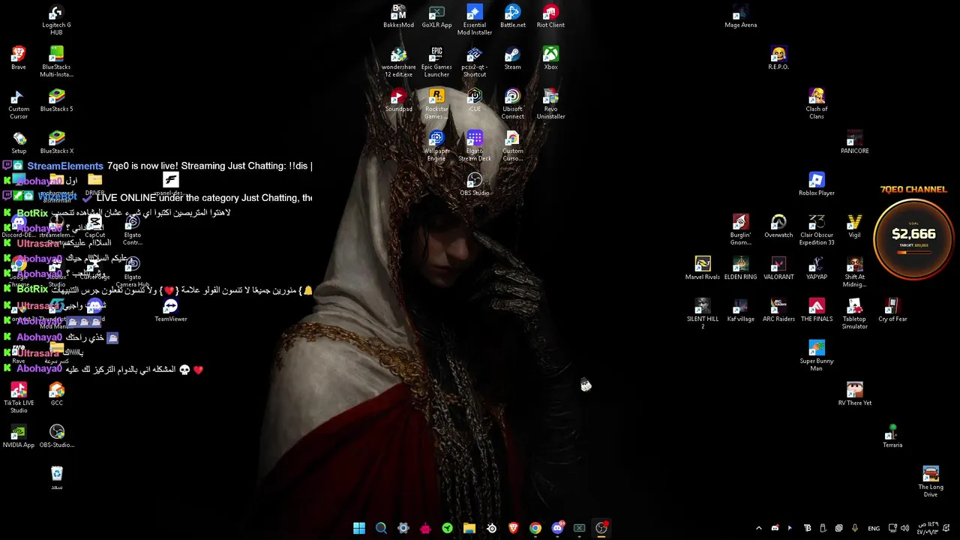Screen dimensions: 960x540
Task: Open the Terraria desktop icon
Action: (892, 436)
